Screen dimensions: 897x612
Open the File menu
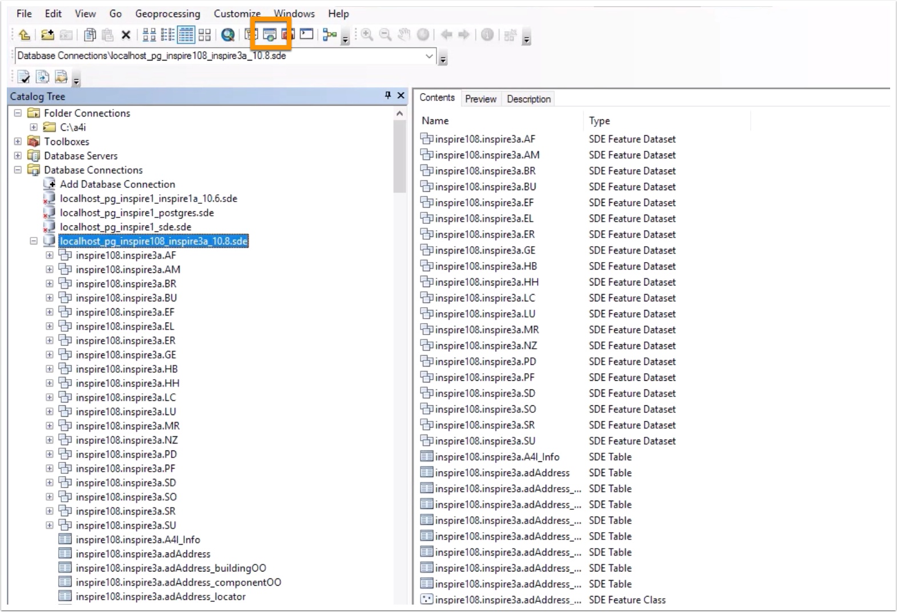pyautogui.click(x=24, y=14)
